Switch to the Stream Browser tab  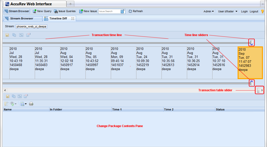click(x=22, y=19)
